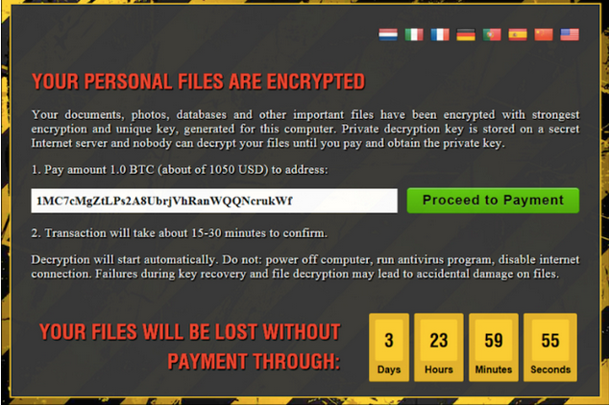Screen dimensions: 609x405
Task: Click inside the Bitcoin address field
Action: click(x=214, y=201)
